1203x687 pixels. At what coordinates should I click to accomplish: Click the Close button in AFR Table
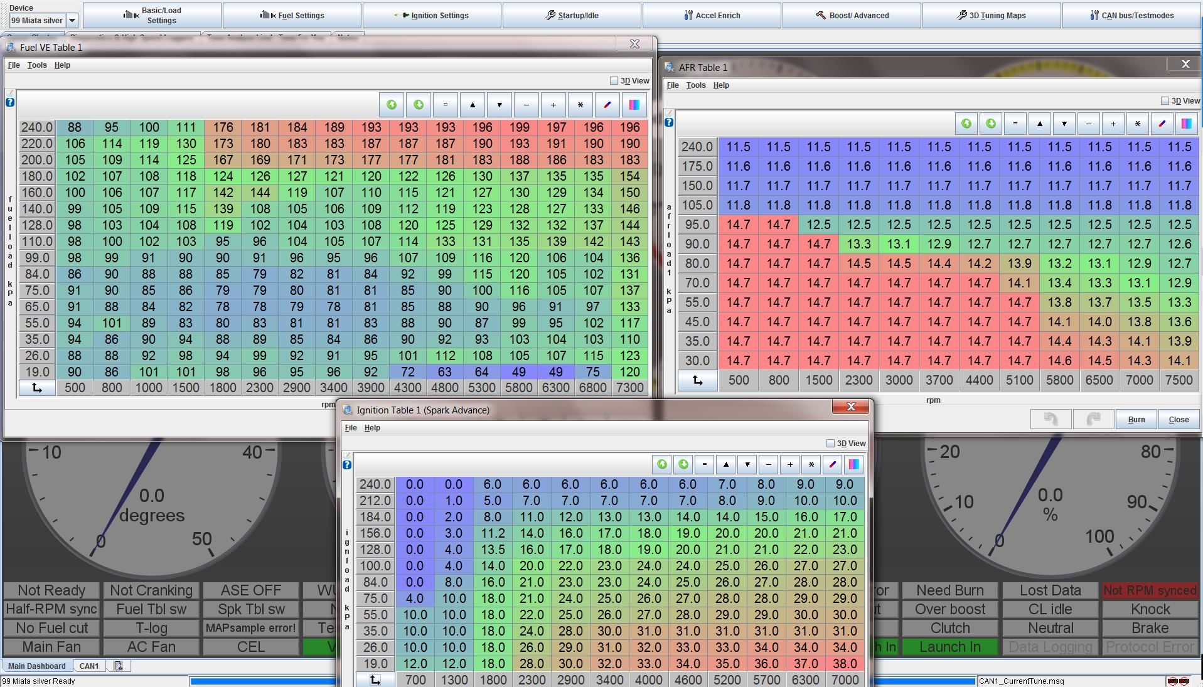pyautogui.click(x=1178, y=420)
